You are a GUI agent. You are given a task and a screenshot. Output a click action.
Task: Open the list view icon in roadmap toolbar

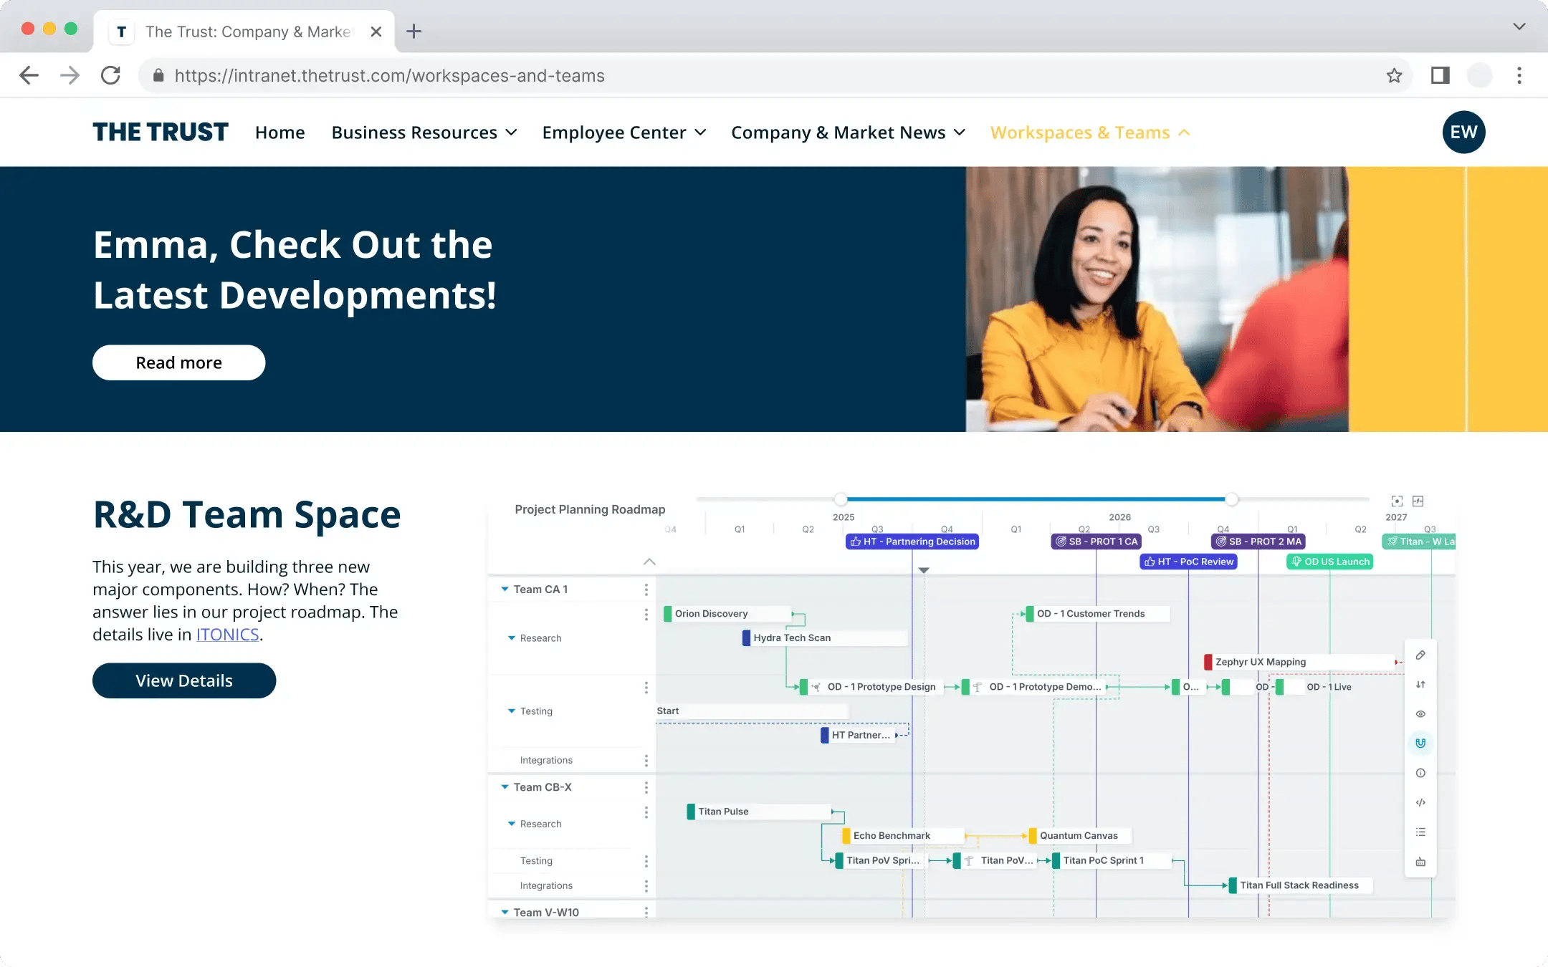coord(1420,832)
